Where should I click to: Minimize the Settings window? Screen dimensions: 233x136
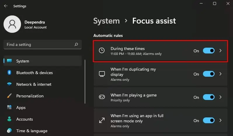(x=201, y=3)
